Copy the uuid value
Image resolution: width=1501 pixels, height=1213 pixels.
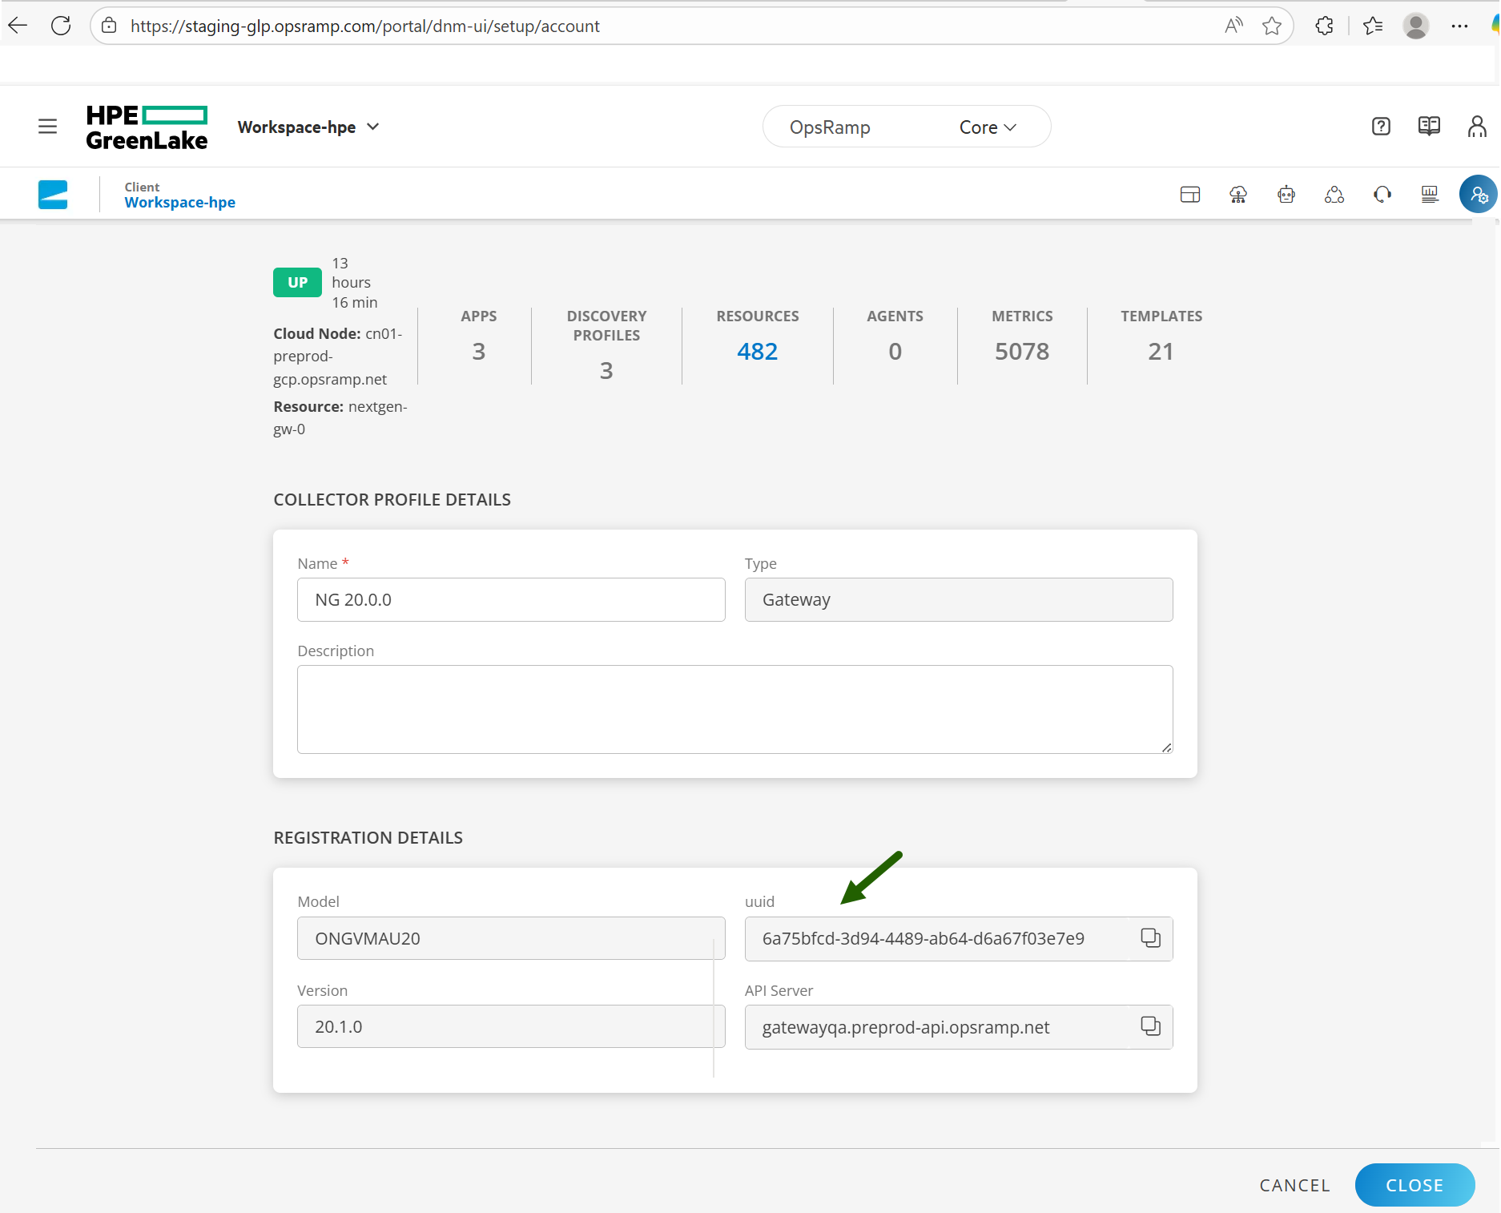tap(1151, 938)
